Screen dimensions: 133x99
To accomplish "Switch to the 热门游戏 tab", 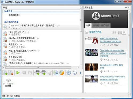I will click(105, 26).
